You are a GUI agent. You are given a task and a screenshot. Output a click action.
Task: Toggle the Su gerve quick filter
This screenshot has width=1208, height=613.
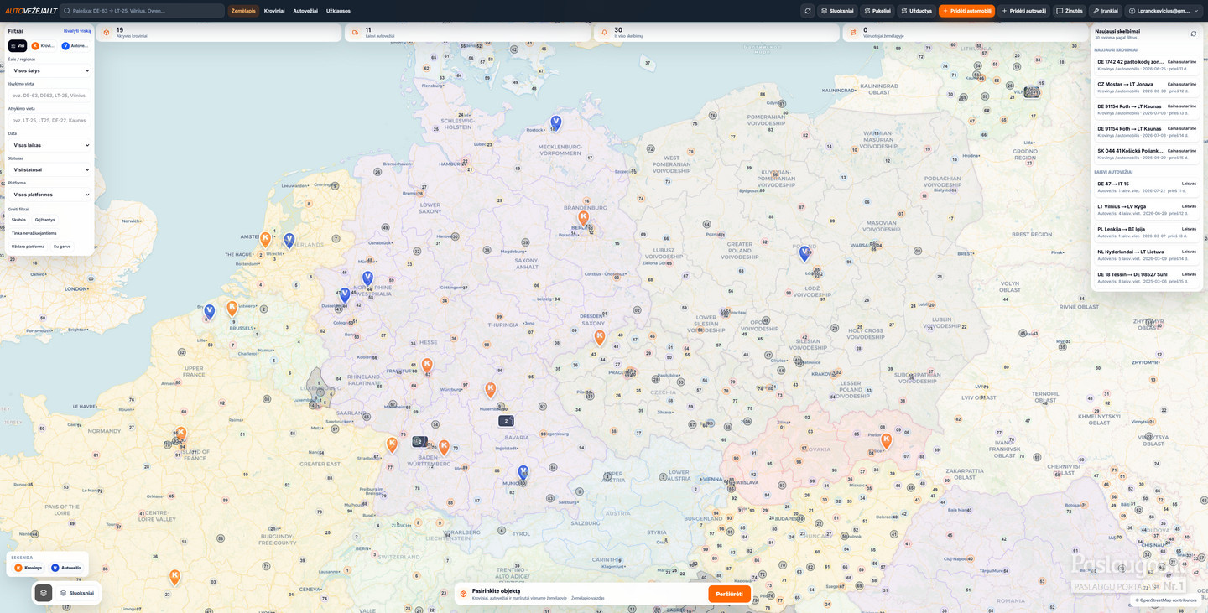[x=62, y=247]
